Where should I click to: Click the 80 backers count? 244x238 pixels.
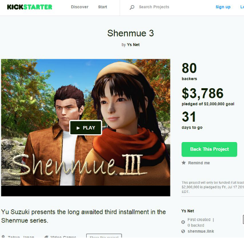pyautogui.click(x=189, y=71)
